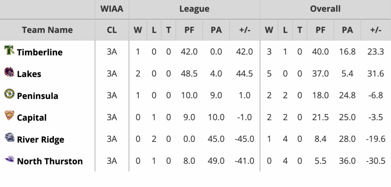
Task: Click the Lakes team logo icon
Action: (x=9, y=73)
